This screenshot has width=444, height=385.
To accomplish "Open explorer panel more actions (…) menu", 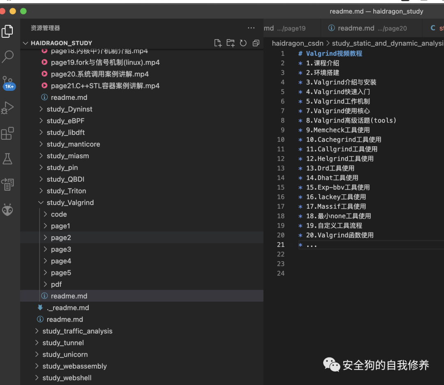I will click(x=251, y=28).
